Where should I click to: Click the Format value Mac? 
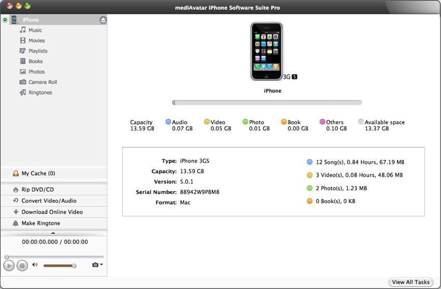[185, 203]
